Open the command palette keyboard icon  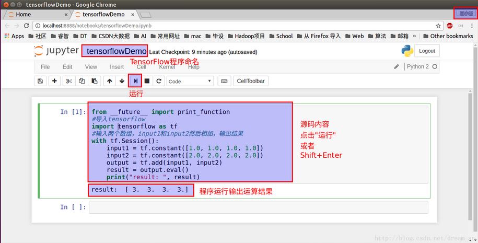tap(224, 81)
